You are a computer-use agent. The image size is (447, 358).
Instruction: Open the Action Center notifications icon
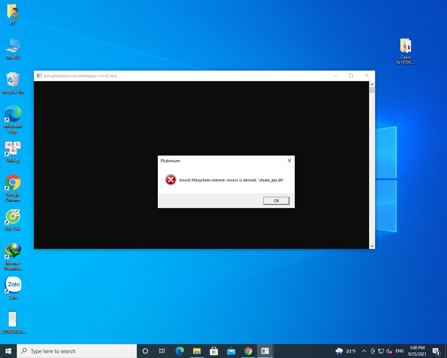436,351
